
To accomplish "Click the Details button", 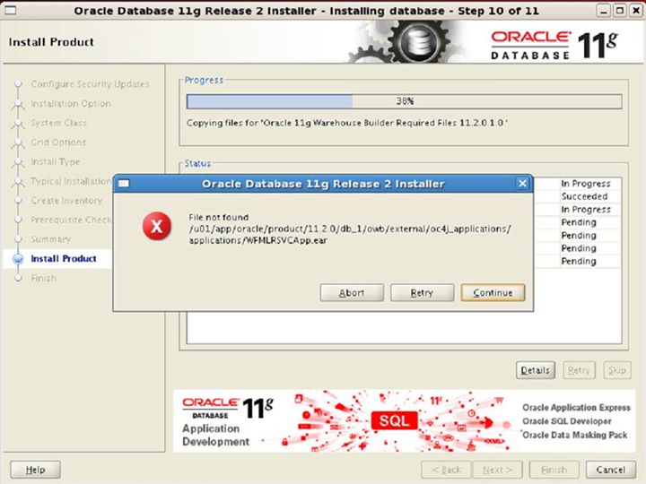I will pos(535,370).
